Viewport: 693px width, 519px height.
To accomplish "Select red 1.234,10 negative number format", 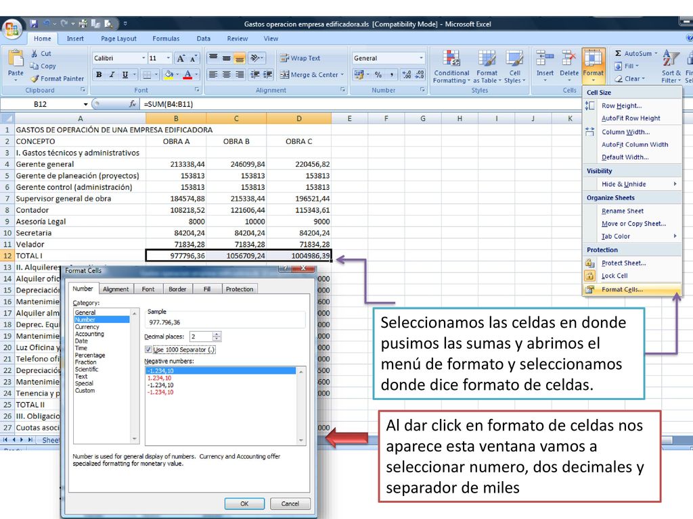I will click(159, 378).
